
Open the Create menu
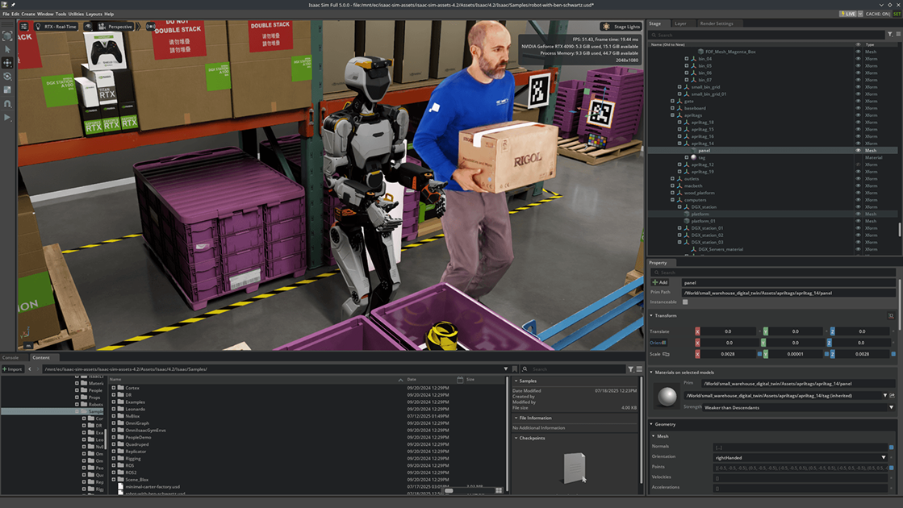click(28, 14)
